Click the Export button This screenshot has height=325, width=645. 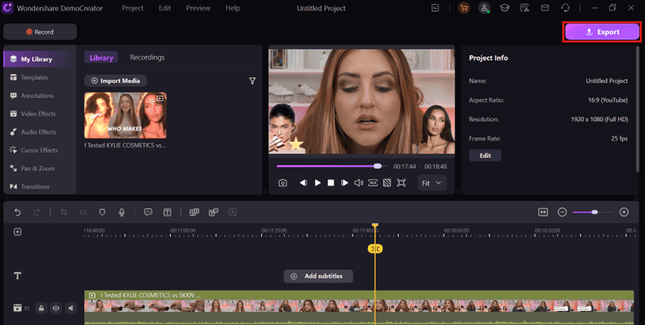[x=602, y=32]
